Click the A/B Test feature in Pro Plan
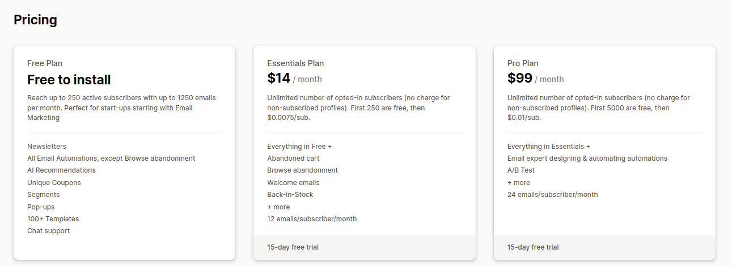Viewport: 732px width, 266px height. coord(521,170)
